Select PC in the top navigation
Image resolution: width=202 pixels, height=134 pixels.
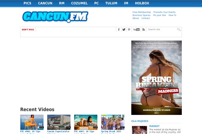coord(96,3)
